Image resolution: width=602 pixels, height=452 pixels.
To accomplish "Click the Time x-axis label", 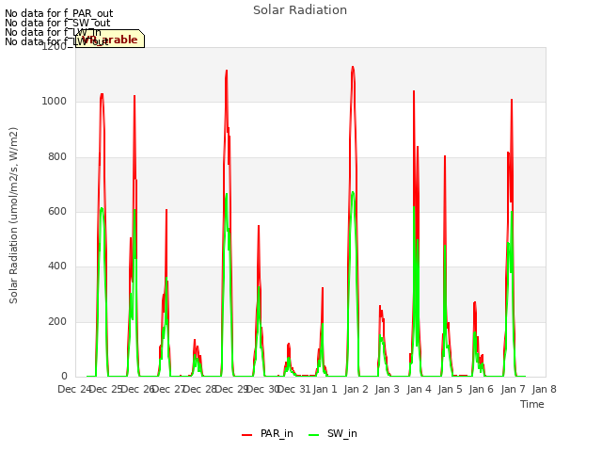I will click(531, 404).
